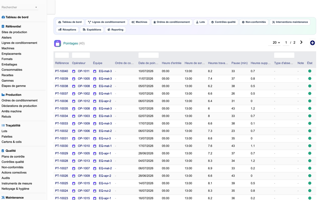Switch to the Réceptions tab

click(67, 30)
